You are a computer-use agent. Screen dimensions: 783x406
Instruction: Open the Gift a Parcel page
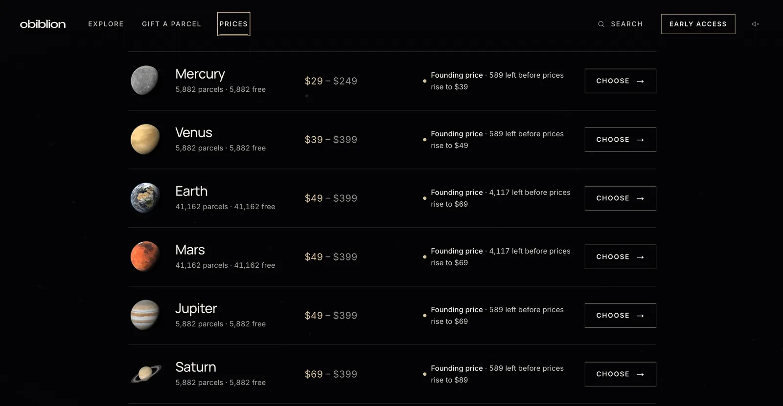[x=171, y=24]
